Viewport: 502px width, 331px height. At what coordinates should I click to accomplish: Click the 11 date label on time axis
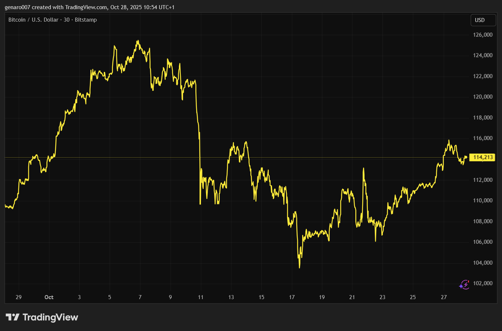(201, 297)
